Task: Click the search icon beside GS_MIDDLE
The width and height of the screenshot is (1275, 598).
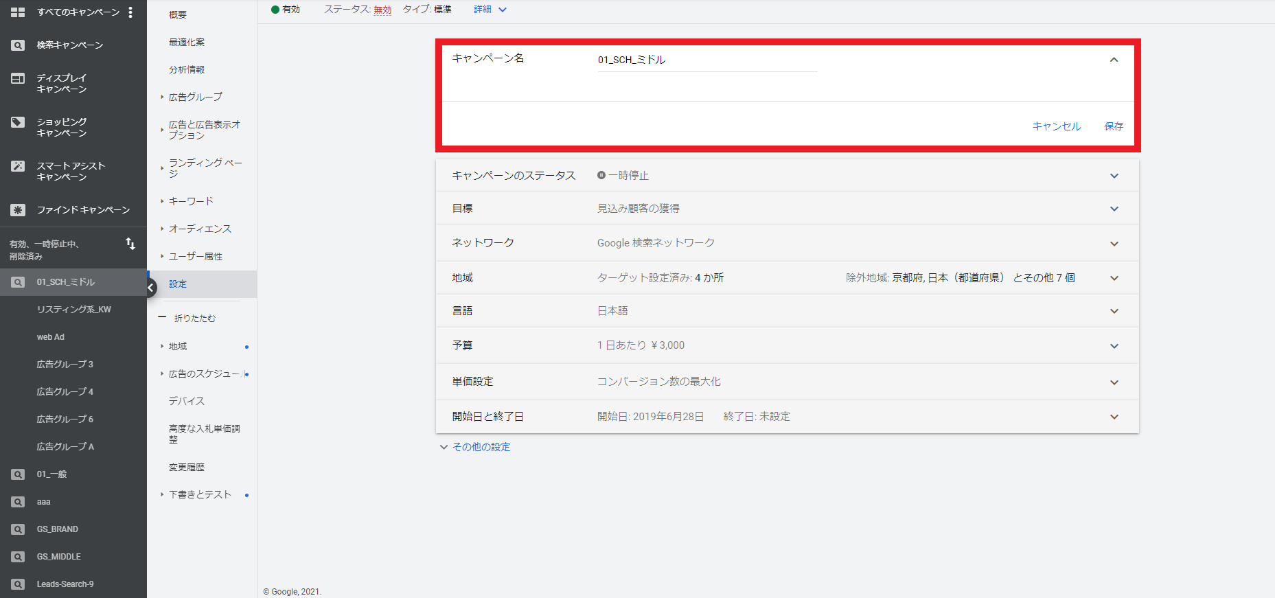Action: [x=18, y=557]
